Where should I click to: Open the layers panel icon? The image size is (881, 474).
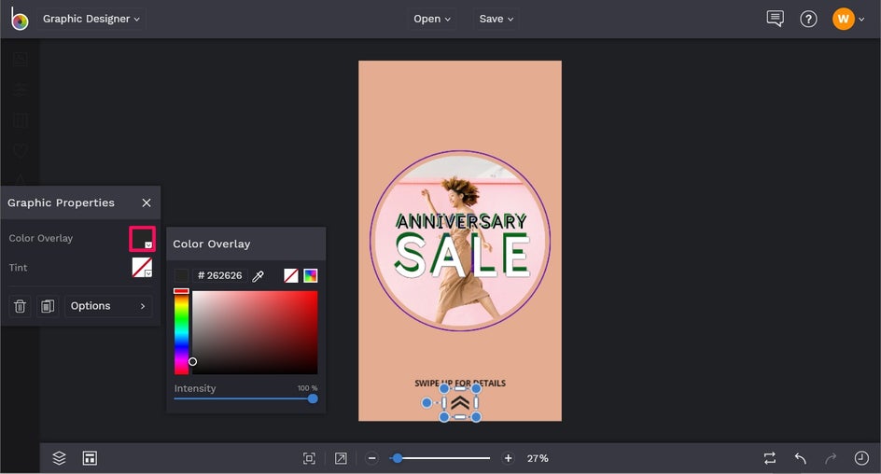click(x=60, y=458)
